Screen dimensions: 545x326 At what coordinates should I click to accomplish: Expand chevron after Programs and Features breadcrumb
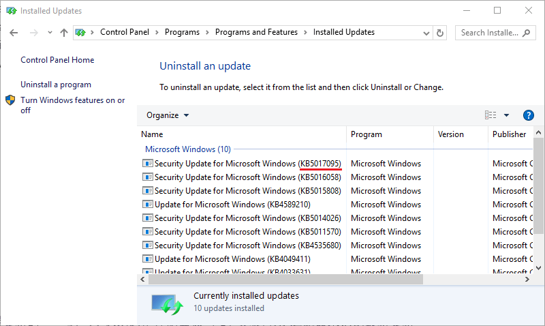305,32
